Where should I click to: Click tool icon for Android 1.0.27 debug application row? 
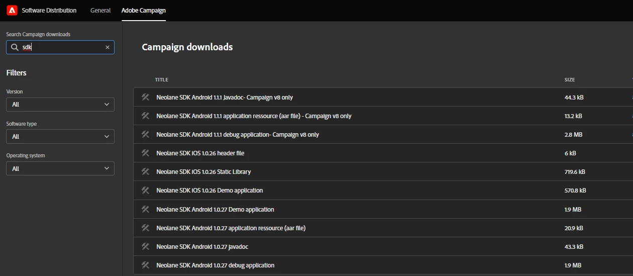[146, 265]
